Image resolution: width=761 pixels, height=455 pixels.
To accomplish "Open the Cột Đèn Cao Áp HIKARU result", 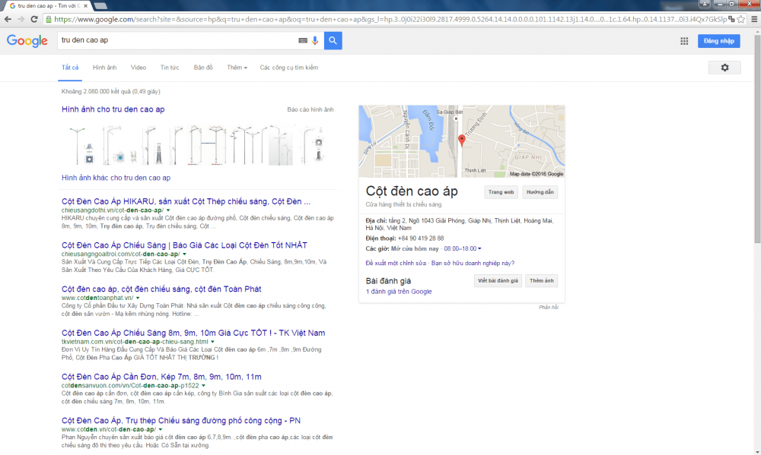I will [186, 201].
